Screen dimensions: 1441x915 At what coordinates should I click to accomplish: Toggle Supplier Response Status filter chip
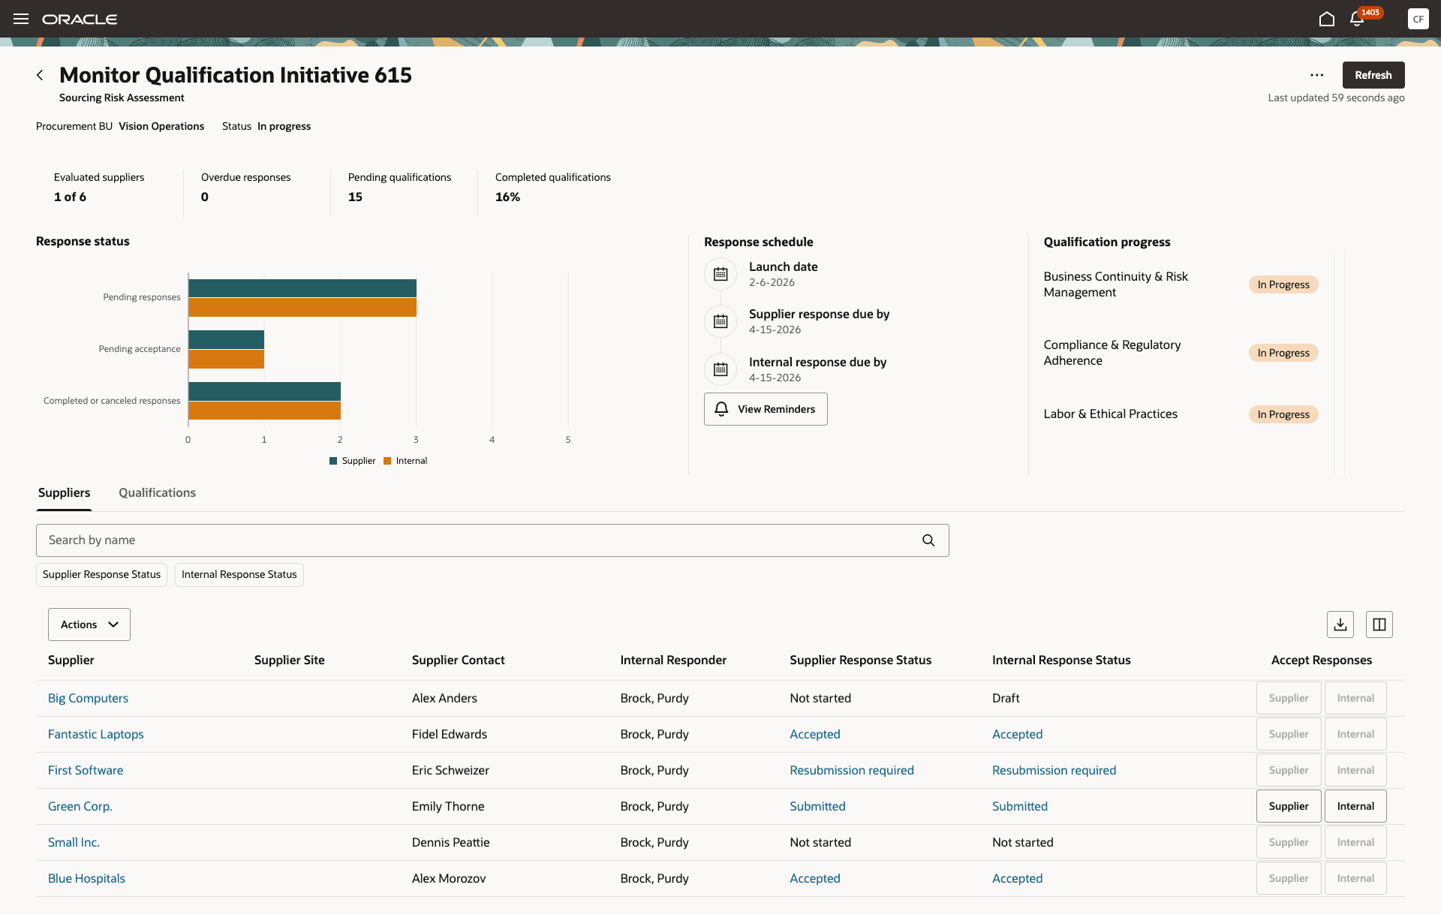click(101, 575)
